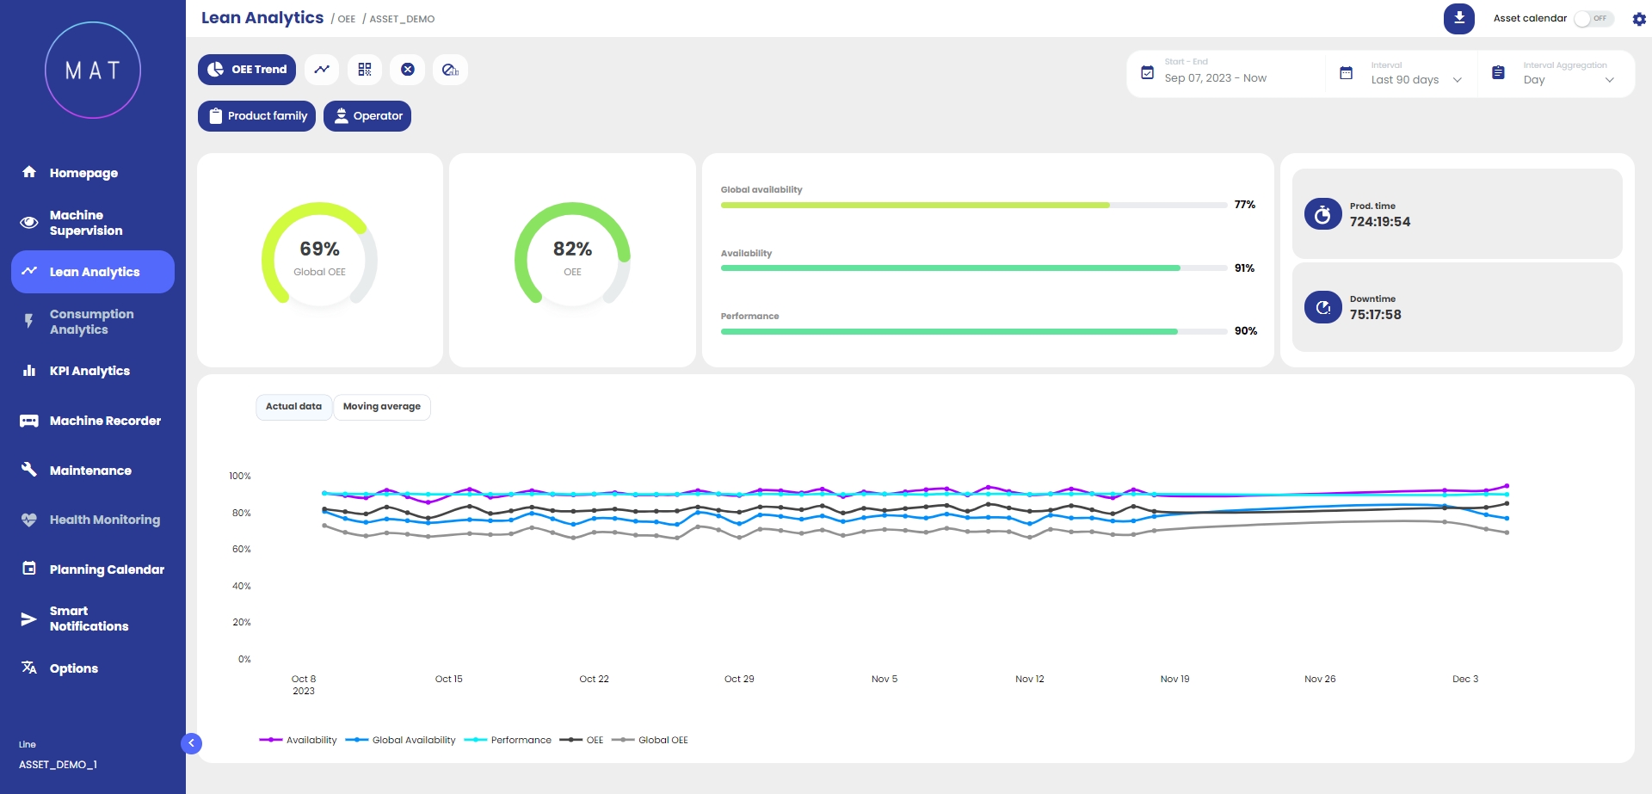Open the Interval Aggregation Day dropdown
Screen dimensions: 1652x794
[1568, 79]
